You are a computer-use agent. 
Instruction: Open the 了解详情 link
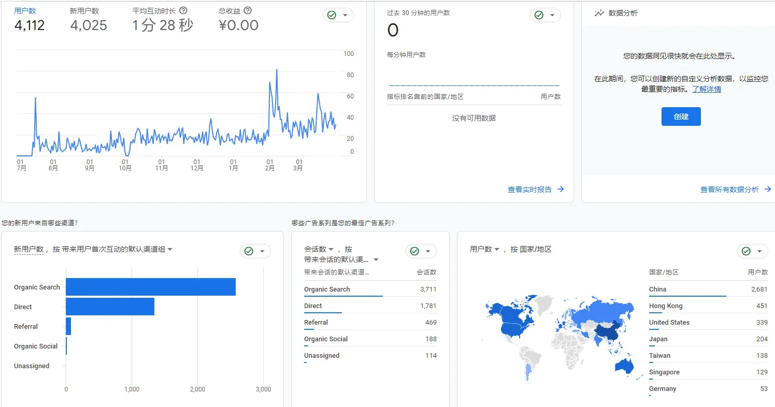(x=707, y=89)
